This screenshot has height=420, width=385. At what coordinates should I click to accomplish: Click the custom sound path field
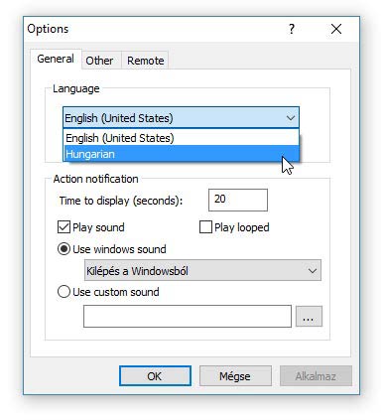[x=188, y=317]
